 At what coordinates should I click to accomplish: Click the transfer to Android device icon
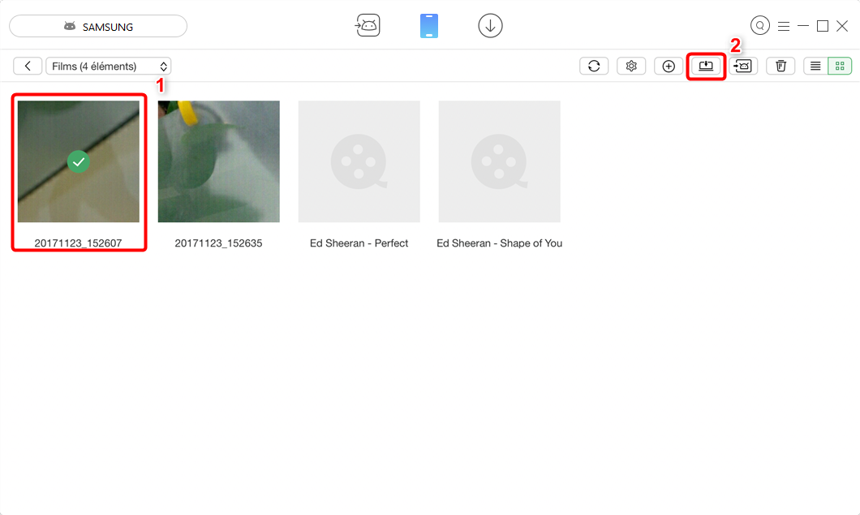[x=742, y=67]
